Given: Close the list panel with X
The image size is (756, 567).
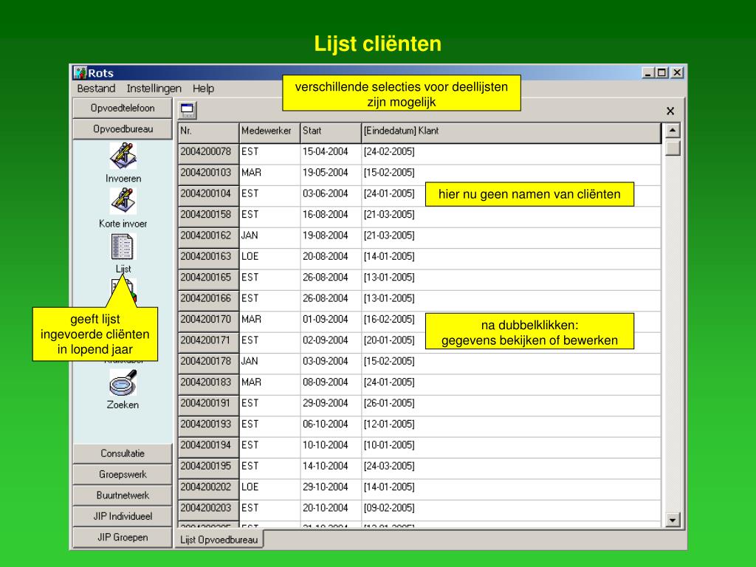Looking at the screenshot, I should 670,111.
